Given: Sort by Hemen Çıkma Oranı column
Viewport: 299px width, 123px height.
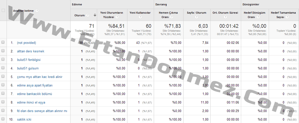Looking at the screenshot, I should 168,15.
